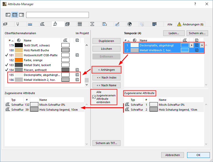Screen dimensions: 213x162
Task: Confirm with the OK button
Action: coord(198,155)
